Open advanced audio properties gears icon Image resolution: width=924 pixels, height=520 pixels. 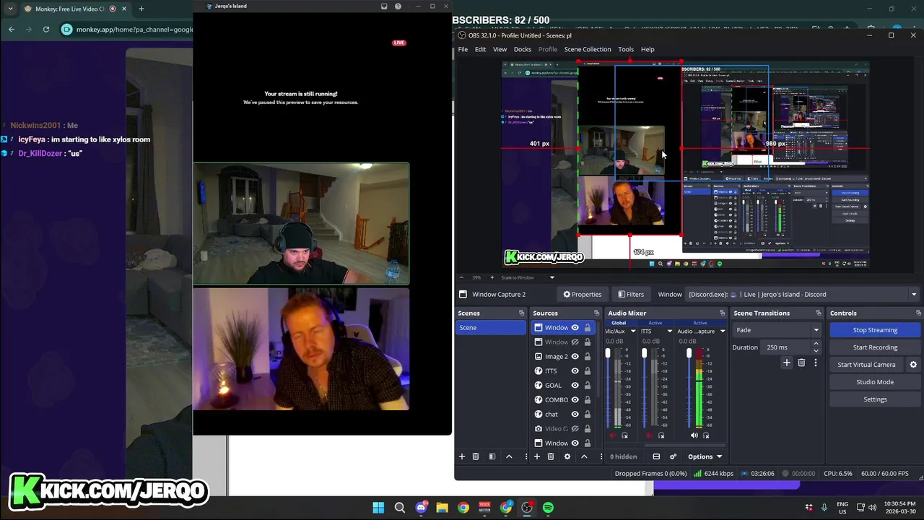673,456
